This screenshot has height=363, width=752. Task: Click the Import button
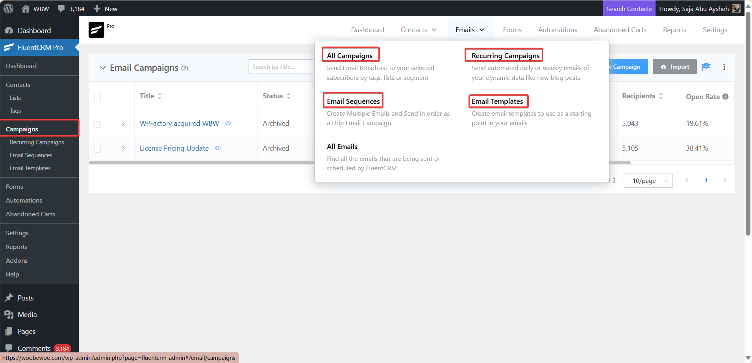click(675, 67)
